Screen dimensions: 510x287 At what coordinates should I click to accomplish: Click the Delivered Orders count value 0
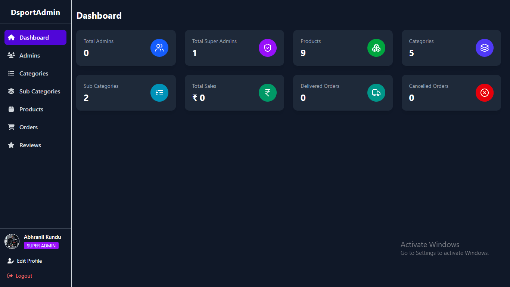point(303,98)
